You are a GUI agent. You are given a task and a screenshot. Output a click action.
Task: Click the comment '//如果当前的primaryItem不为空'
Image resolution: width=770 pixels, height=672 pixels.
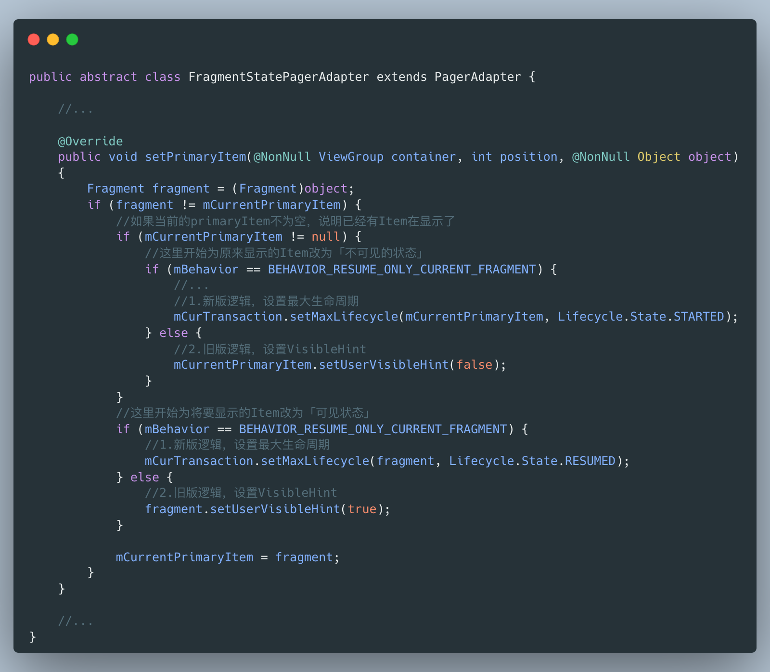pyautogui.click(x=212, y=221)
